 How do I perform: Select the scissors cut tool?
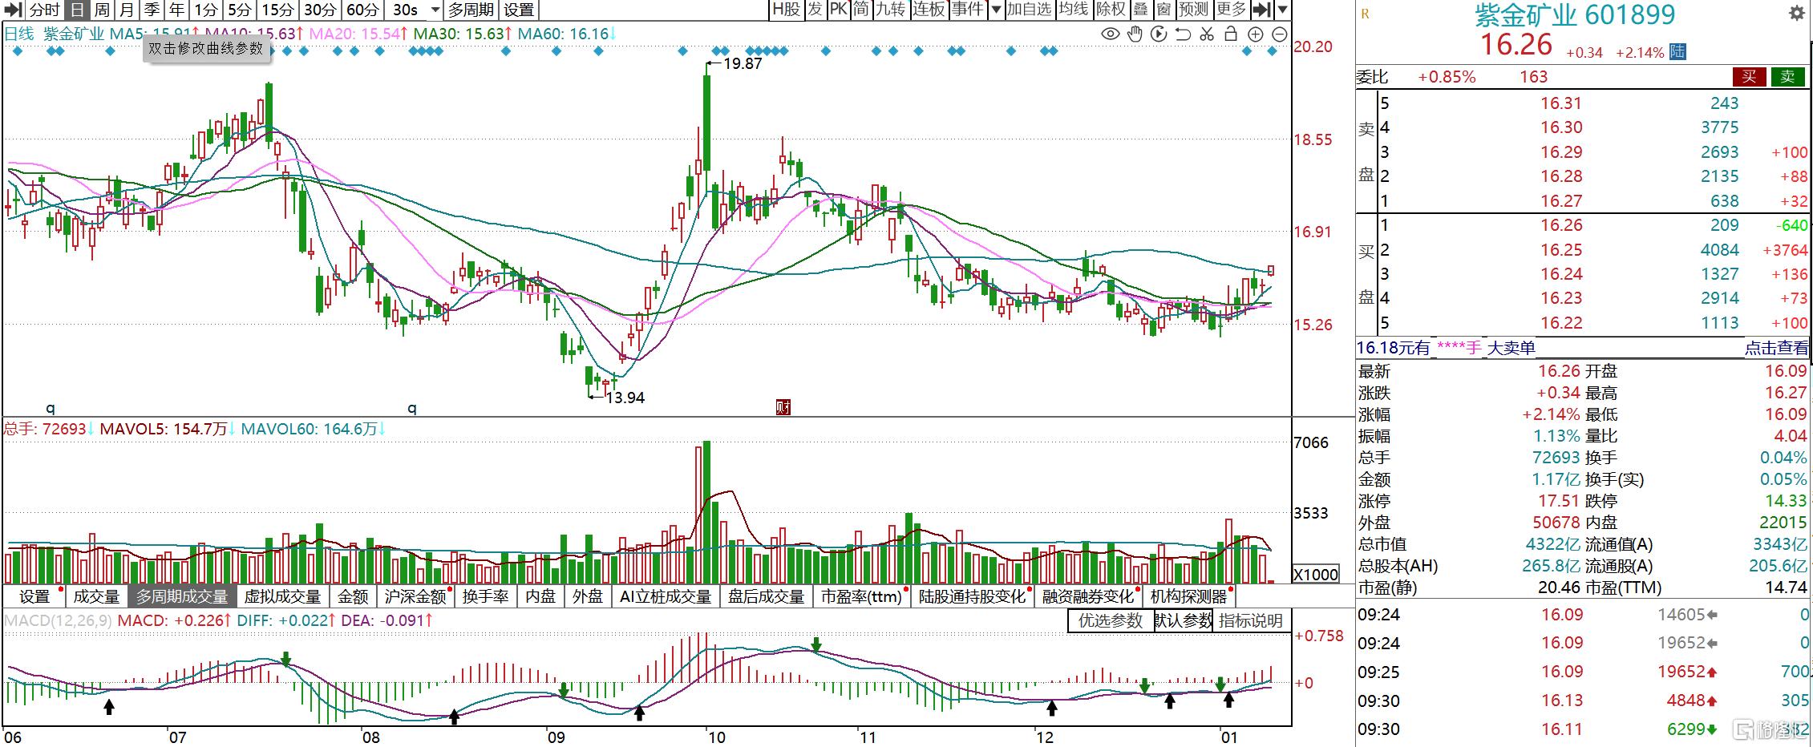click(x=1207, y=34)
